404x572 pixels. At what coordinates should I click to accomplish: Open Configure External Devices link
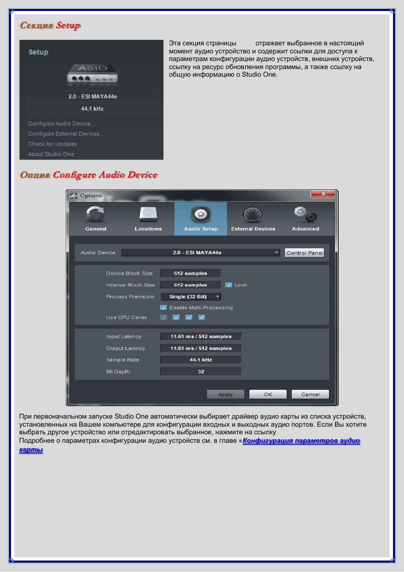tap(66, 134)
